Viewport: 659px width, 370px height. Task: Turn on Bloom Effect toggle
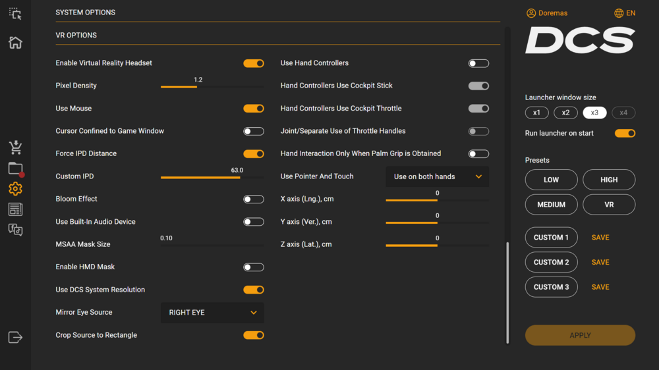pos(254,199)
